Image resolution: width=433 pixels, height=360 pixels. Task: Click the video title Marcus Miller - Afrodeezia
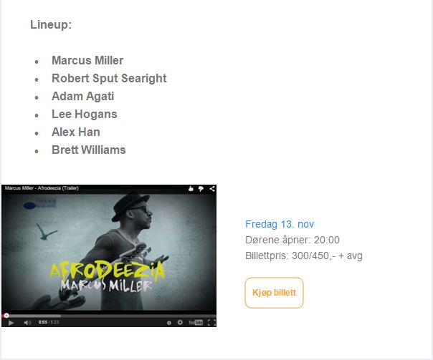tap(42, 188)
